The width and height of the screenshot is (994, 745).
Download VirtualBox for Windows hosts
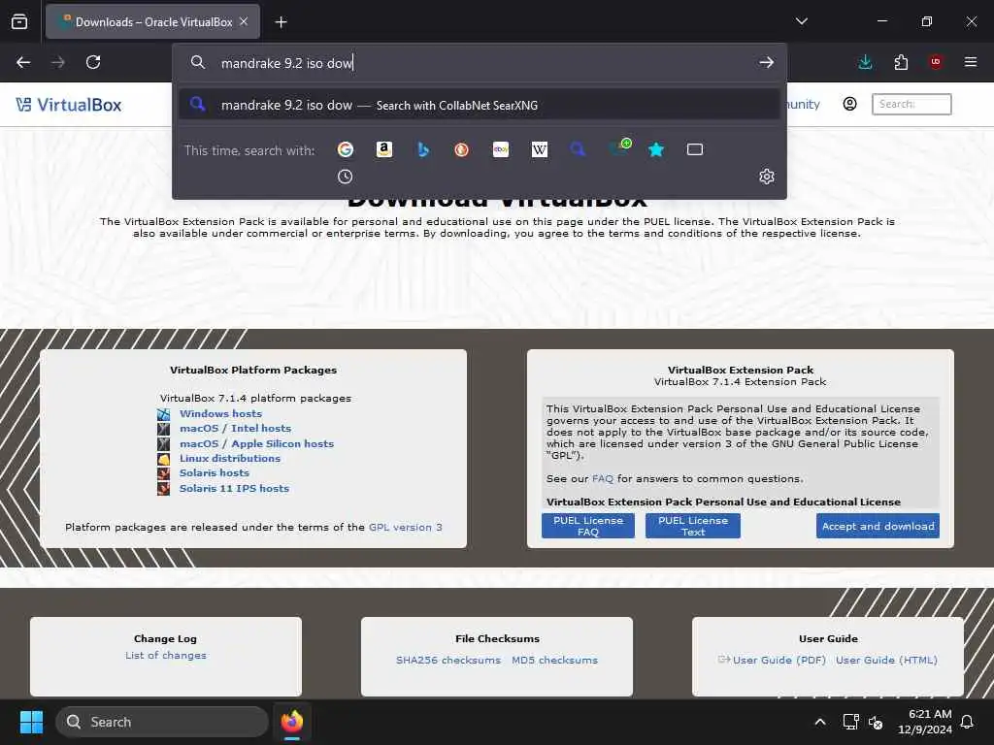[220, 413]
